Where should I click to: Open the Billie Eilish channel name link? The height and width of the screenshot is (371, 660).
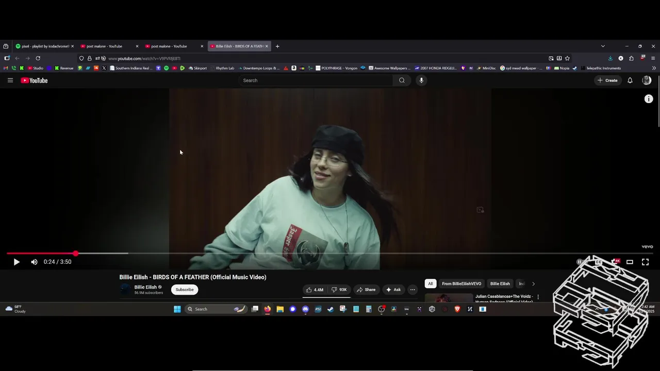pyautogui.click(x=145, y=287)
